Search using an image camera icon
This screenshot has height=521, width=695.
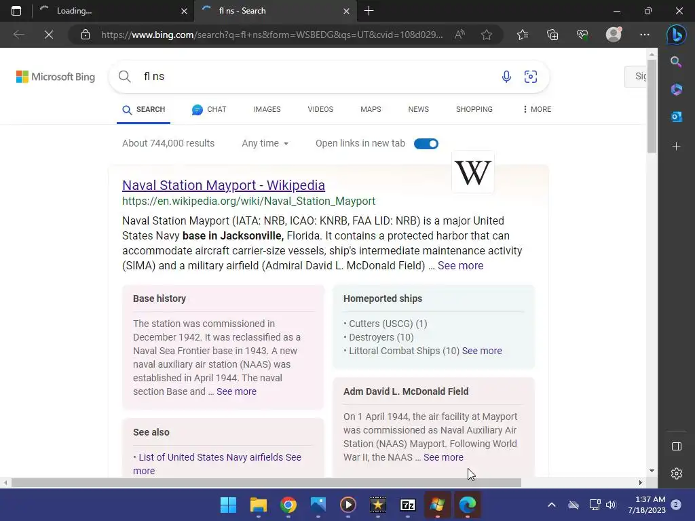531,77
